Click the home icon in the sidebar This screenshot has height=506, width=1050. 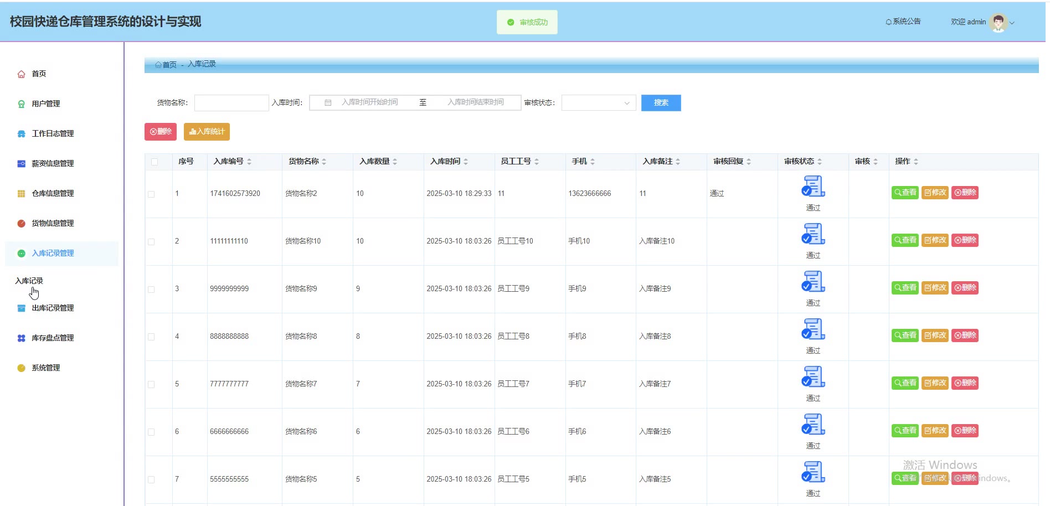(21, 74)
